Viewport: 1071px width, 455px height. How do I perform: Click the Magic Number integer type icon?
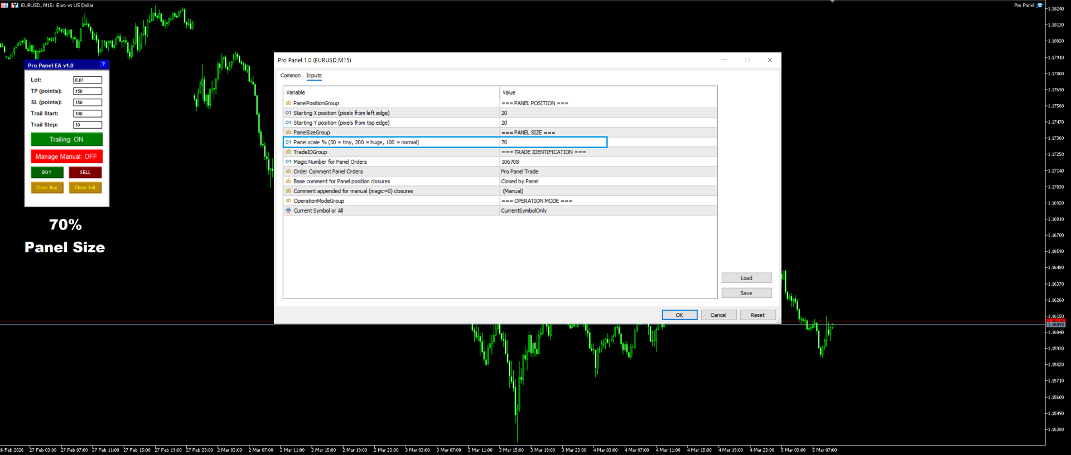(x=288, y=162)
